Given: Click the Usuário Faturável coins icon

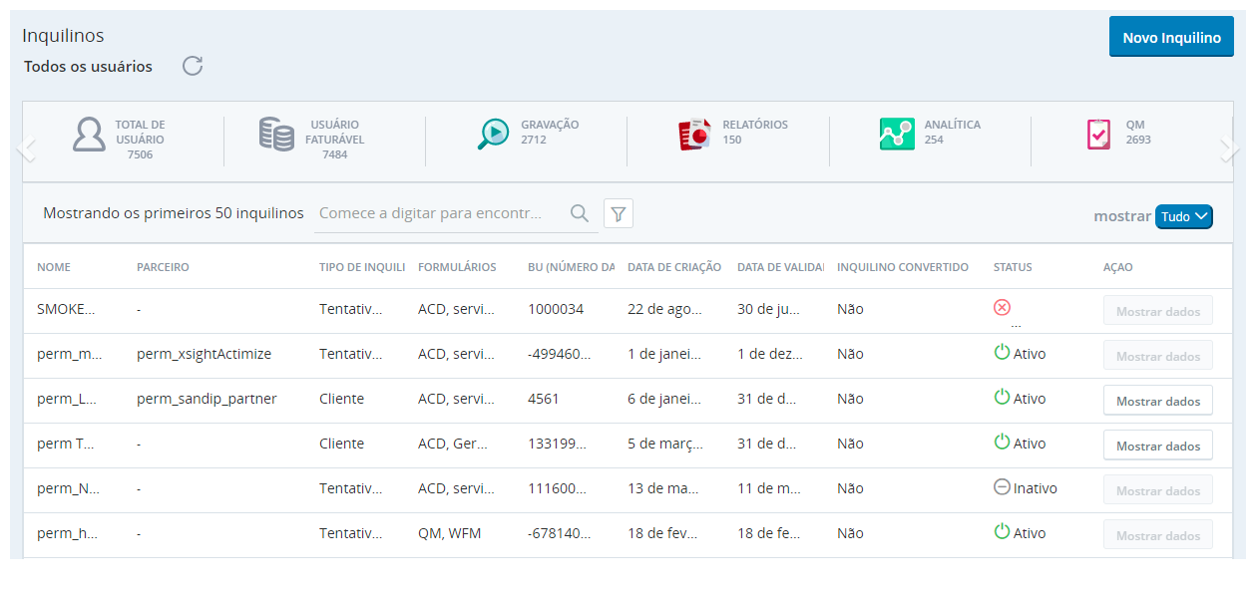Looking at the screenshot, I should (x=276, y=134).
